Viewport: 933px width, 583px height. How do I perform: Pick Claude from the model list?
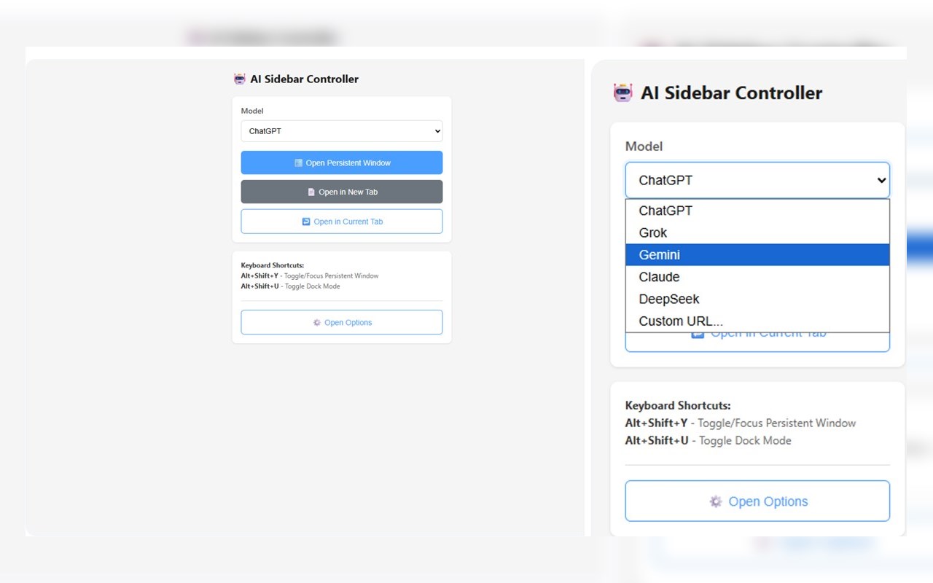[659, 277]
